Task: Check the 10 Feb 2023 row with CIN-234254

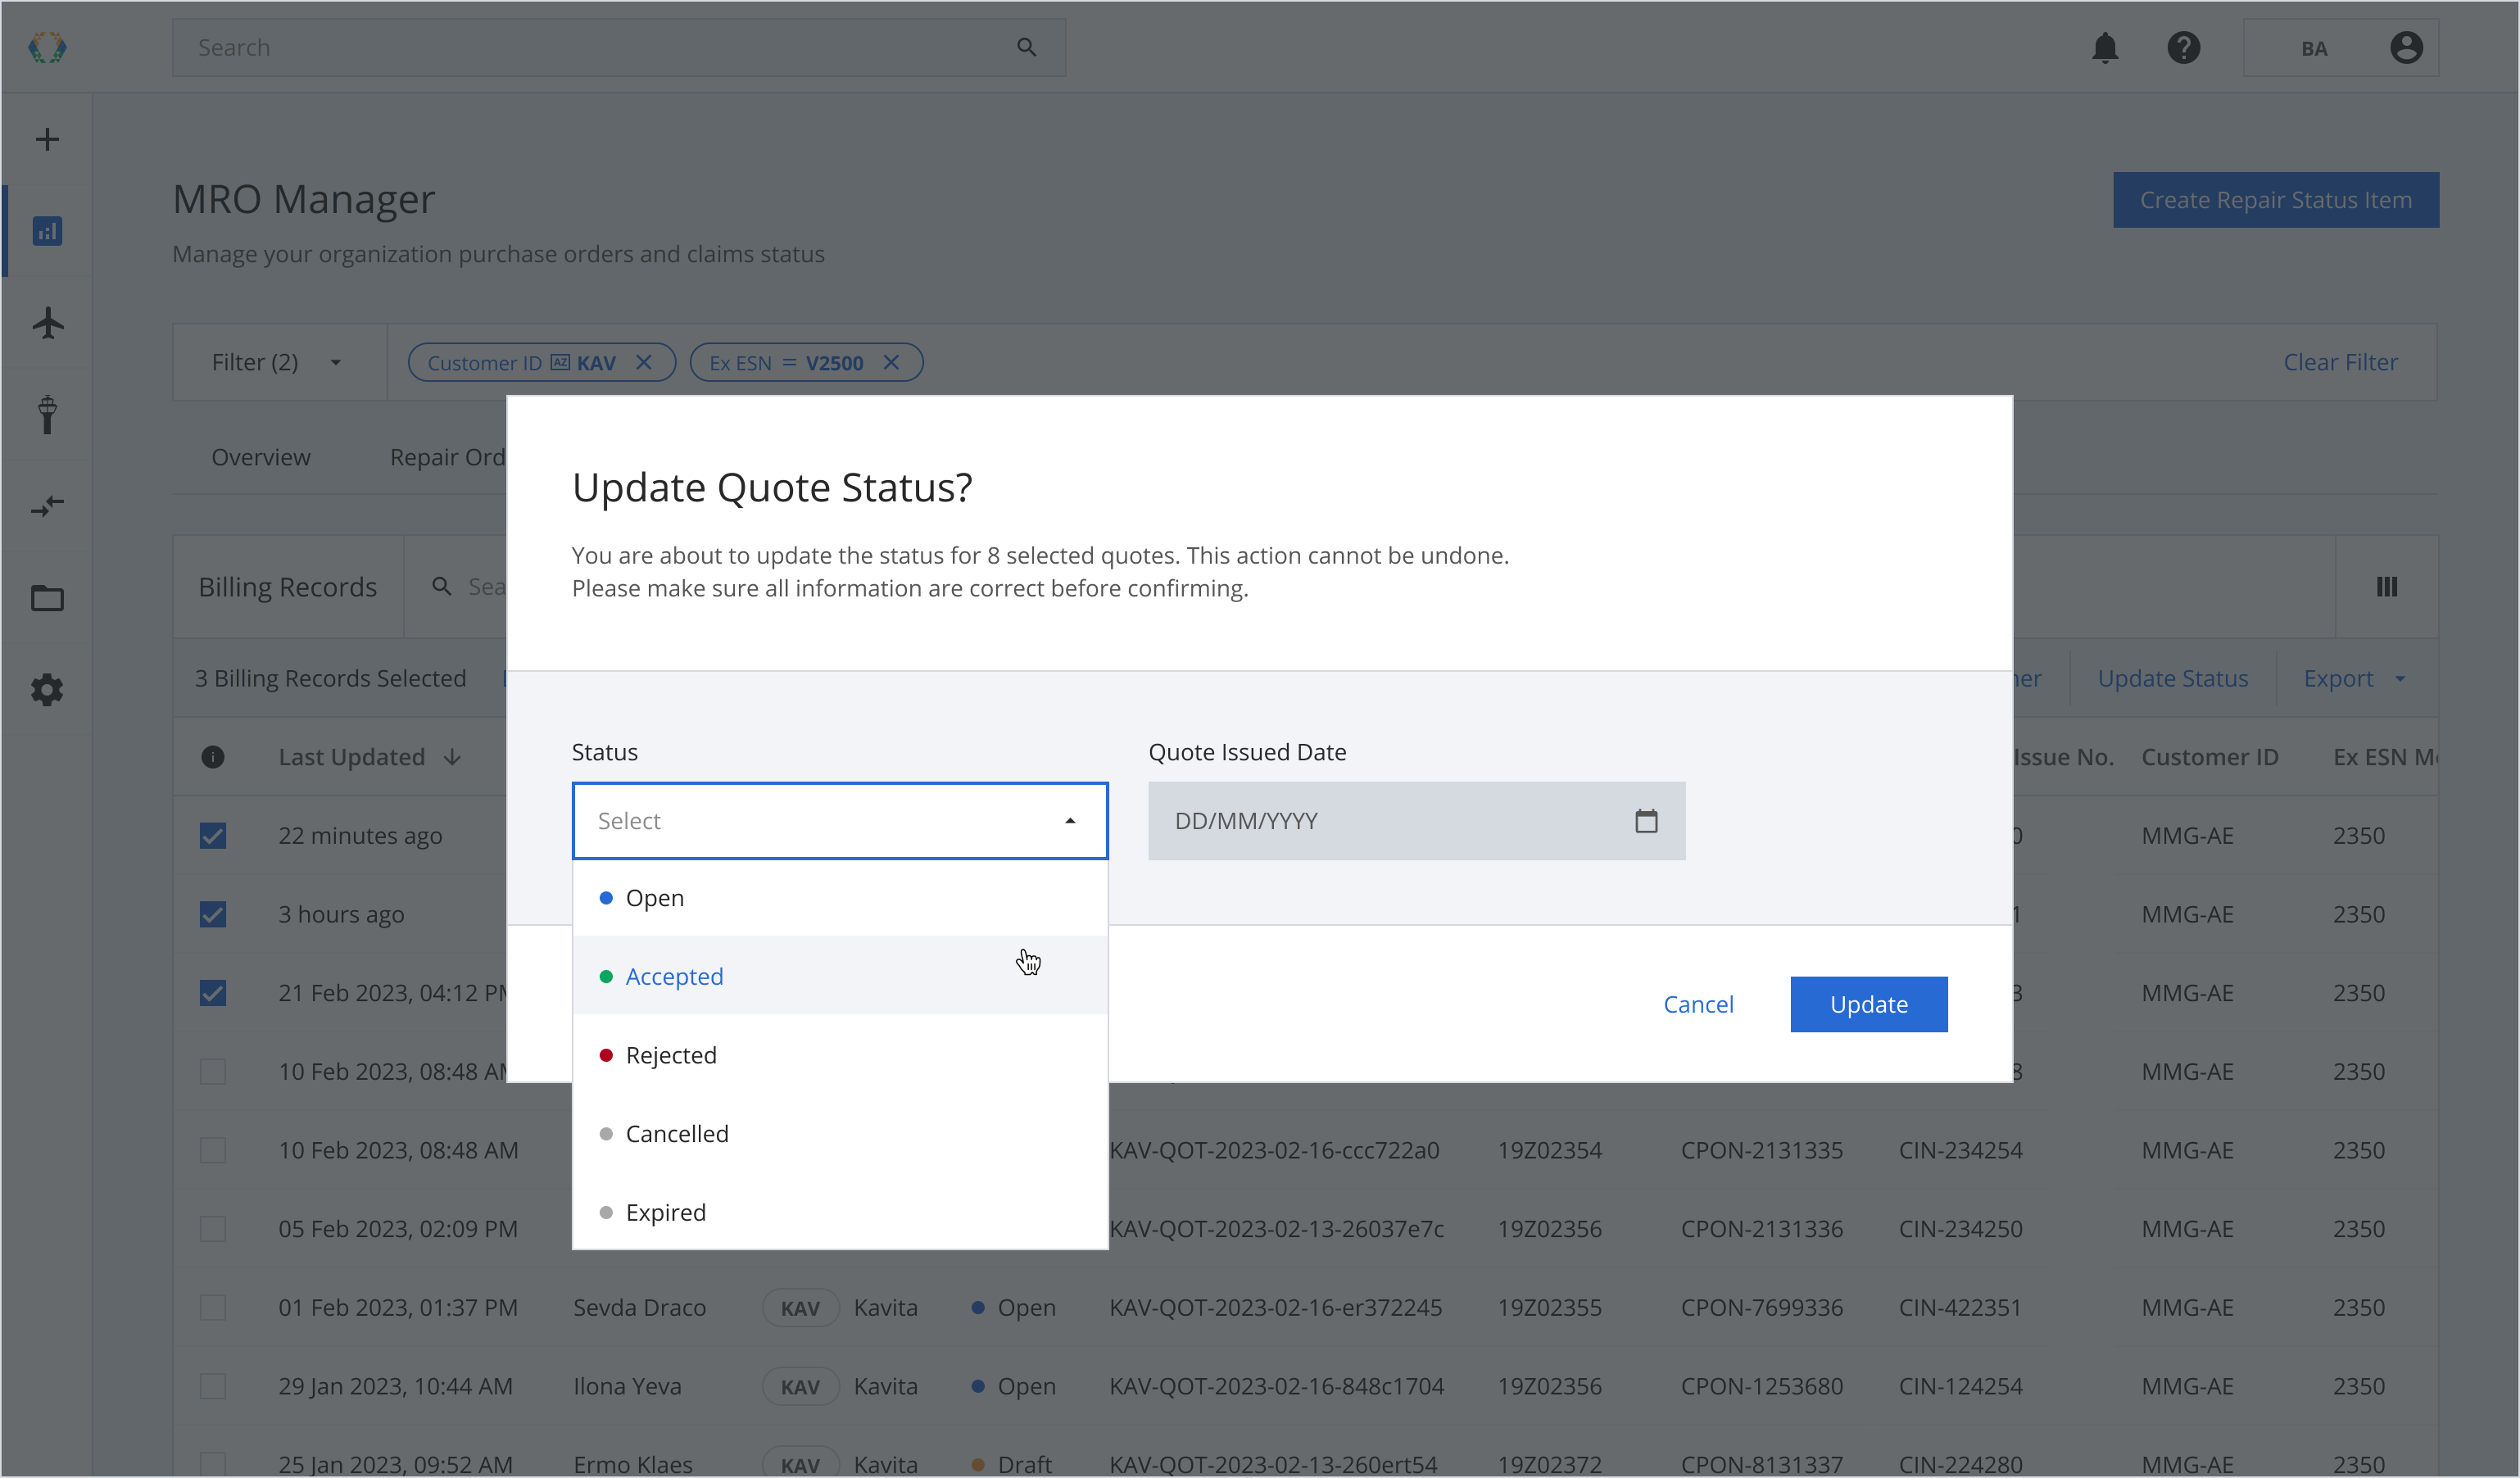Action: click(x=213, y=1150)
